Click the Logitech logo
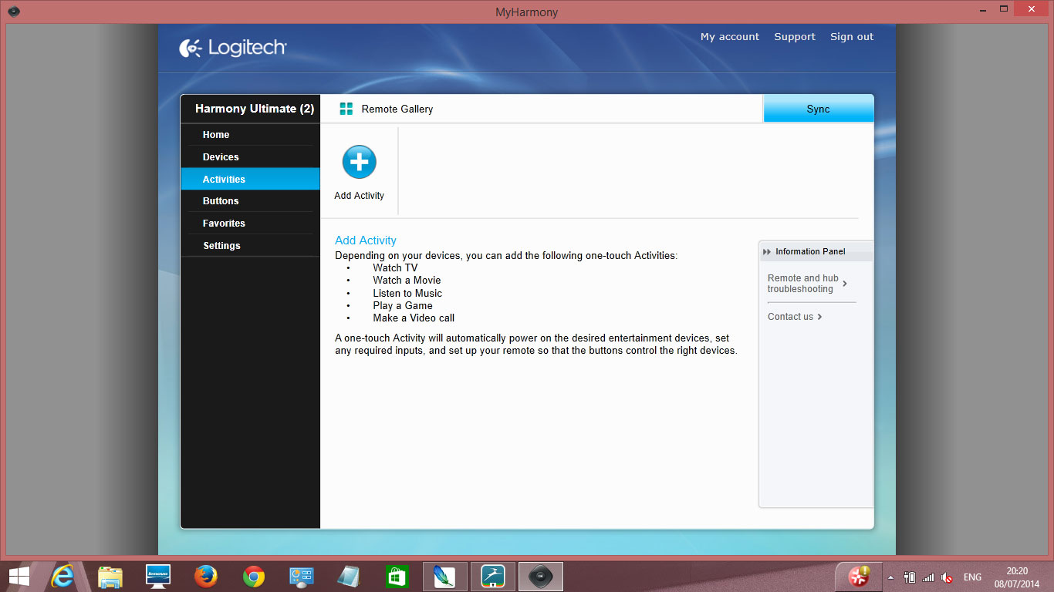 233,48
